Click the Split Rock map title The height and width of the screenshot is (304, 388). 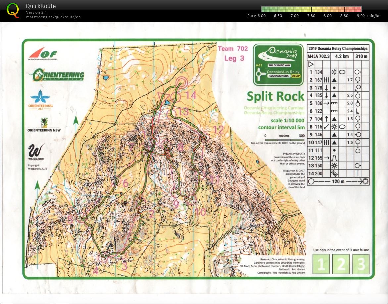[x=275, y=96]
